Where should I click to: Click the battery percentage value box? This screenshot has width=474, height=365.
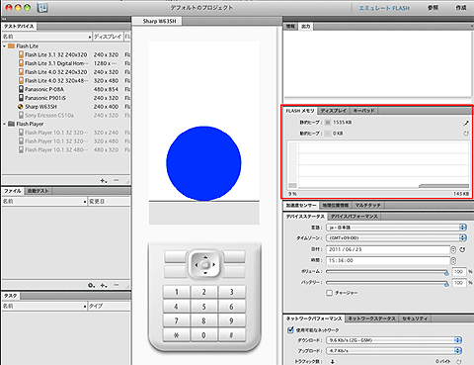point(459,283)
